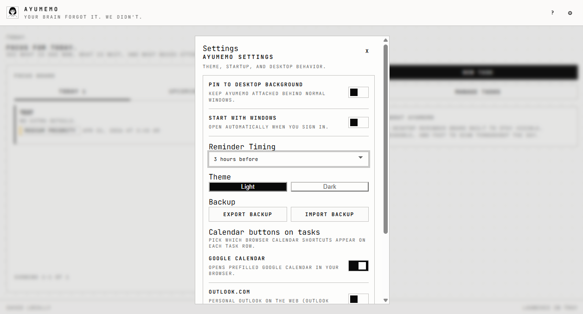This screenshot has height=314, width=583.
Task: Open help via the question mark icon
Action: pos(552,13)
